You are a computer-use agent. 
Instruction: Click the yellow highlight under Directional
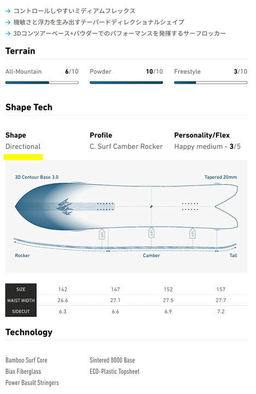tap(24, 157)
